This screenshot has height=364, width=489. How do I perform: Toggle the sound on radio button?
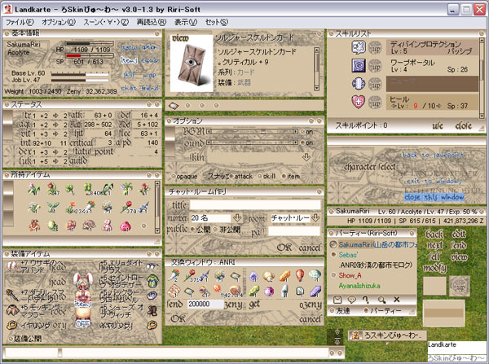coord(302,143)
